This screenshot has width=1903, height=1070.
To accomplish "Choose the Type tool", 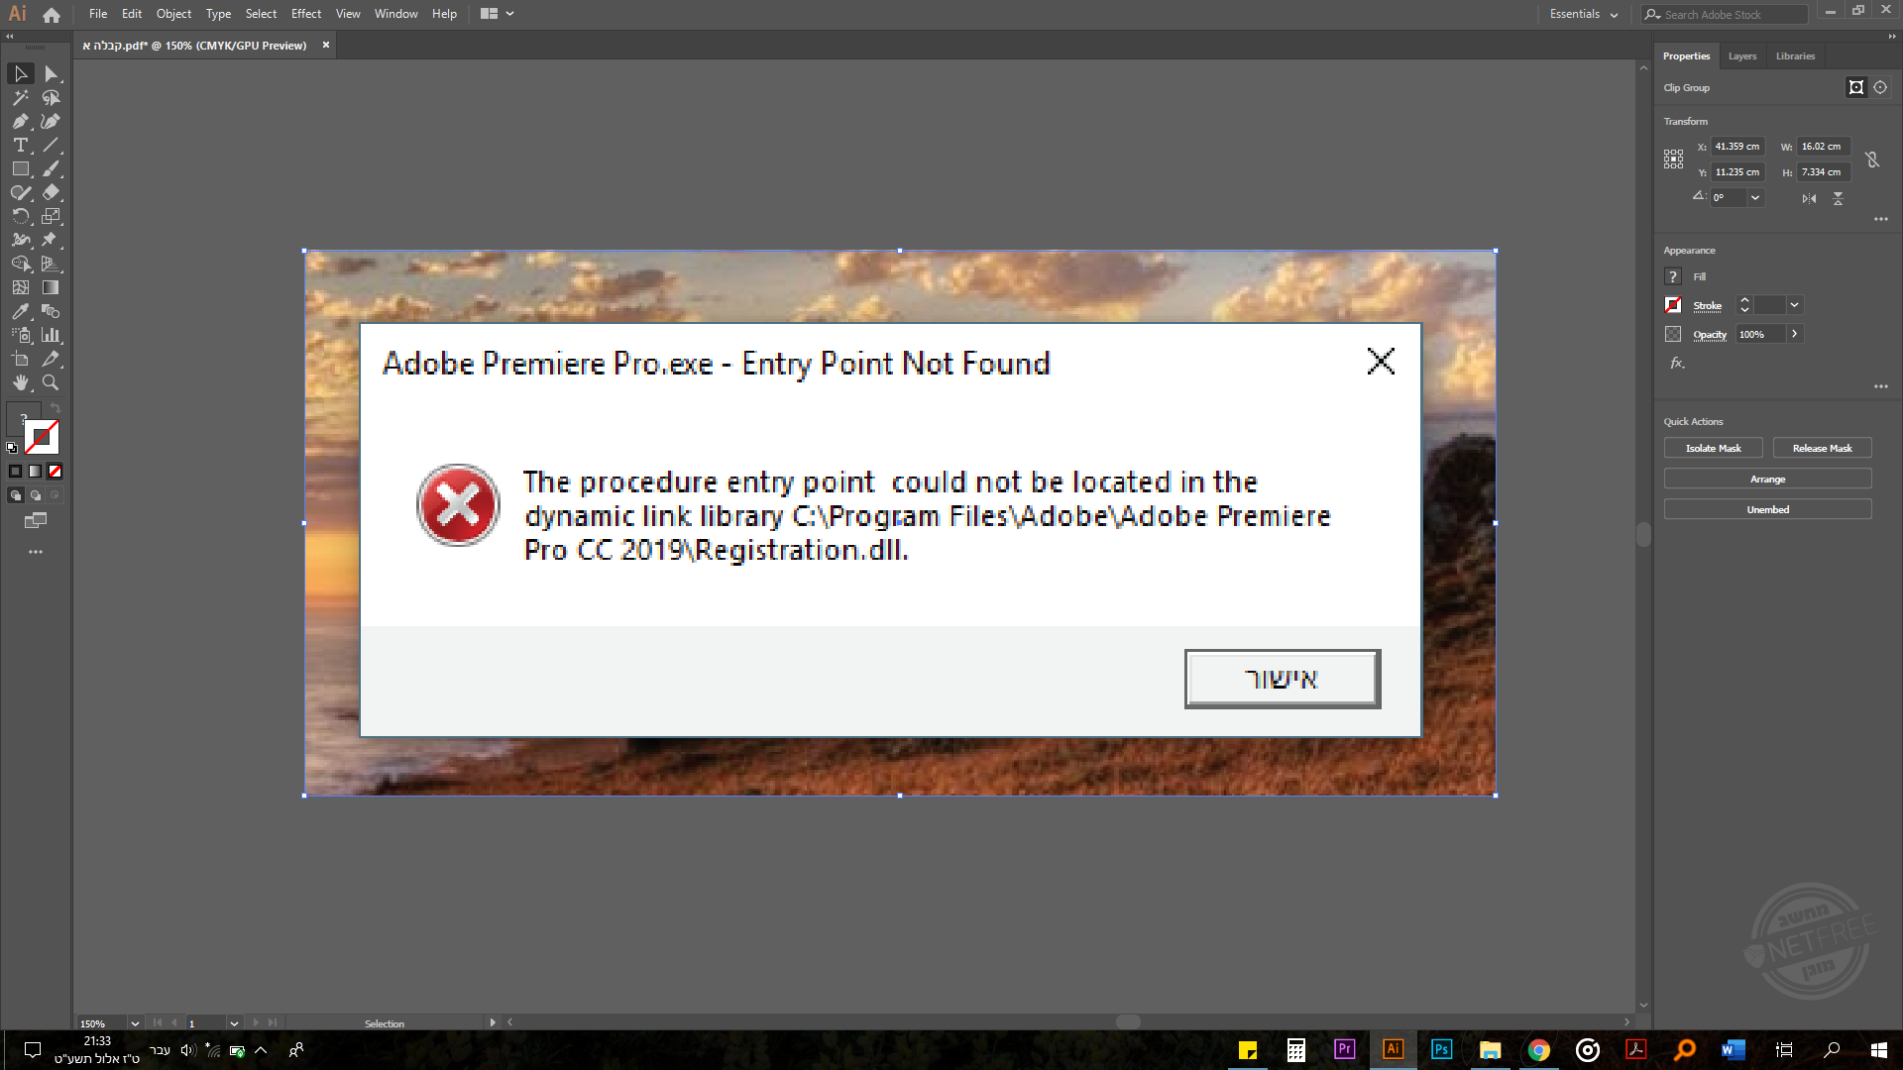I will click(x=20, y=146).
